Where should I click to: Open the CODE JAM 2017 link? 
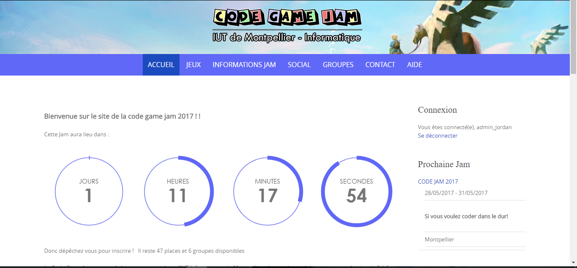click(438, 181)
